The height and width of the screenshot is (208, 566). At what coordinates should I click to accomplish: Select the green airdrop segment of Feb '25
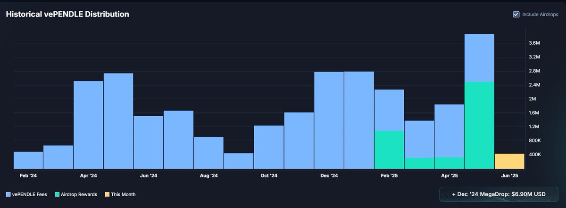(389, 150)
